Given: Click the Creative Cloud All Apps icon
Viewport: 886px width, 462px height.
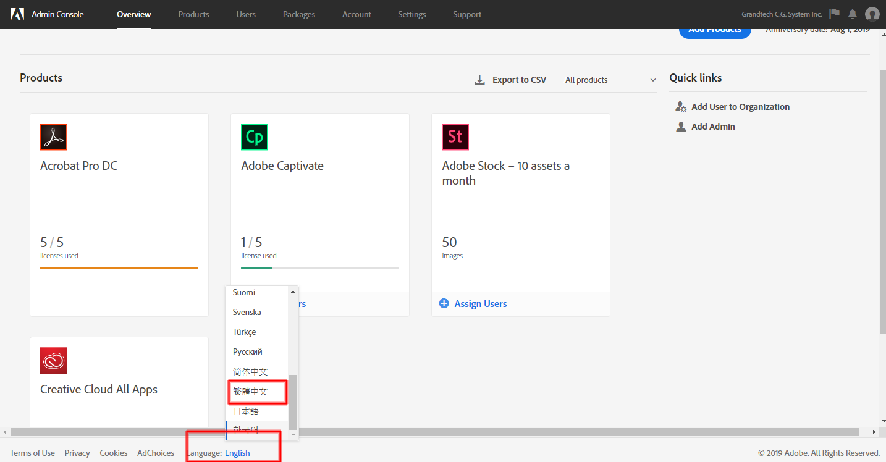Looking at the screenshot, I should click(54, 361).
